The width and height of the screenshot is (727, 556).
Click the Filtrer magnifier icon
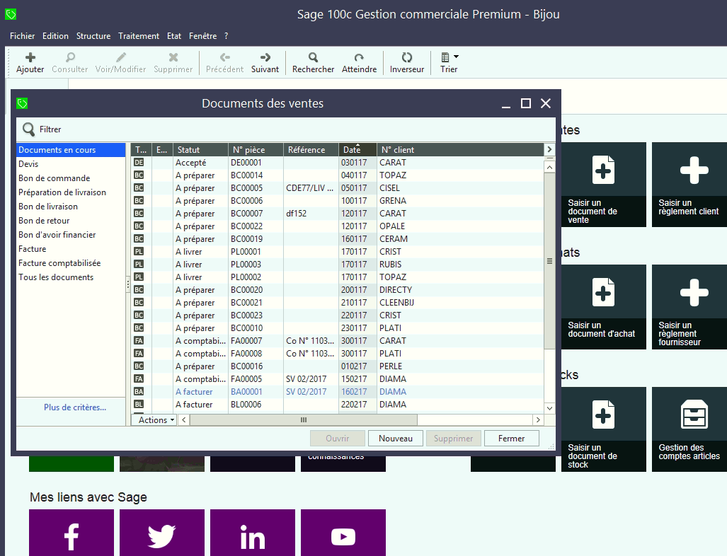point(29,129)
